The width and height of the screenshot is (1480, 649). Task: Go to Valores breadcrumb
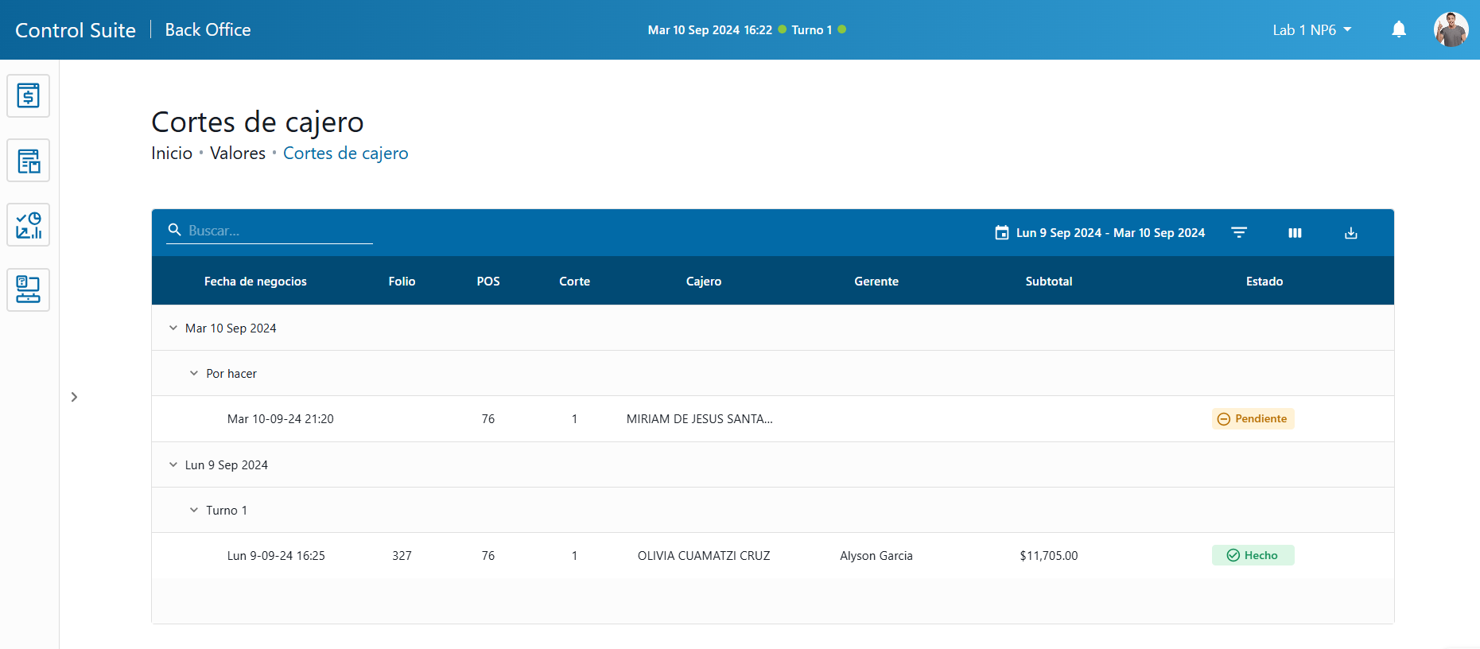237,154
